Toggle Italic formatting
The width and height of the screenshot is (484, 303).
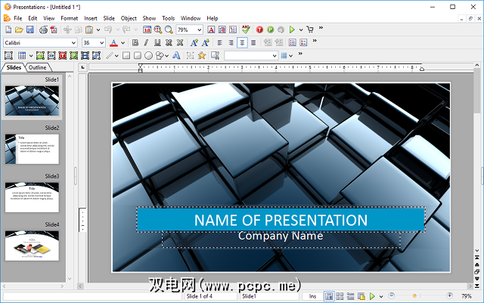pos(146,42)
